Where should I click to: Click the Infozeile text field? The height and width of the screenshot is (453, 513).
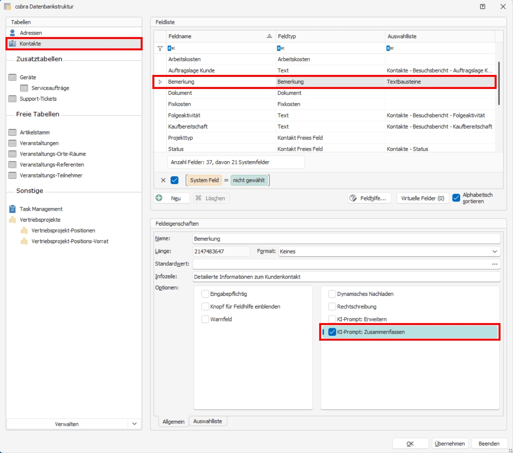pyautogui.click(x=347, y=277)
